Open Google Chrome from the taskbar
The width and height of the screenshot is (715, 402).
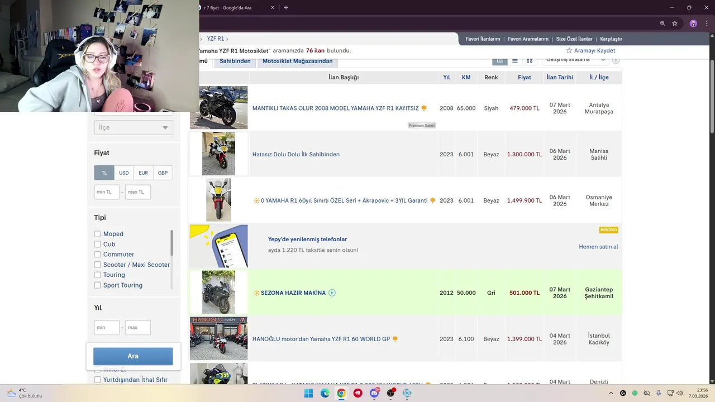tap(341, 393)
